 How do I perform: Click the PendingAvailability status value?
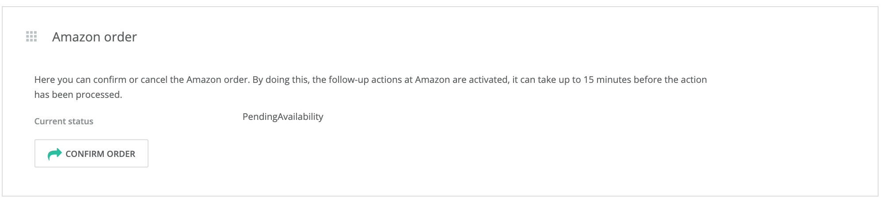click(283, 117)
